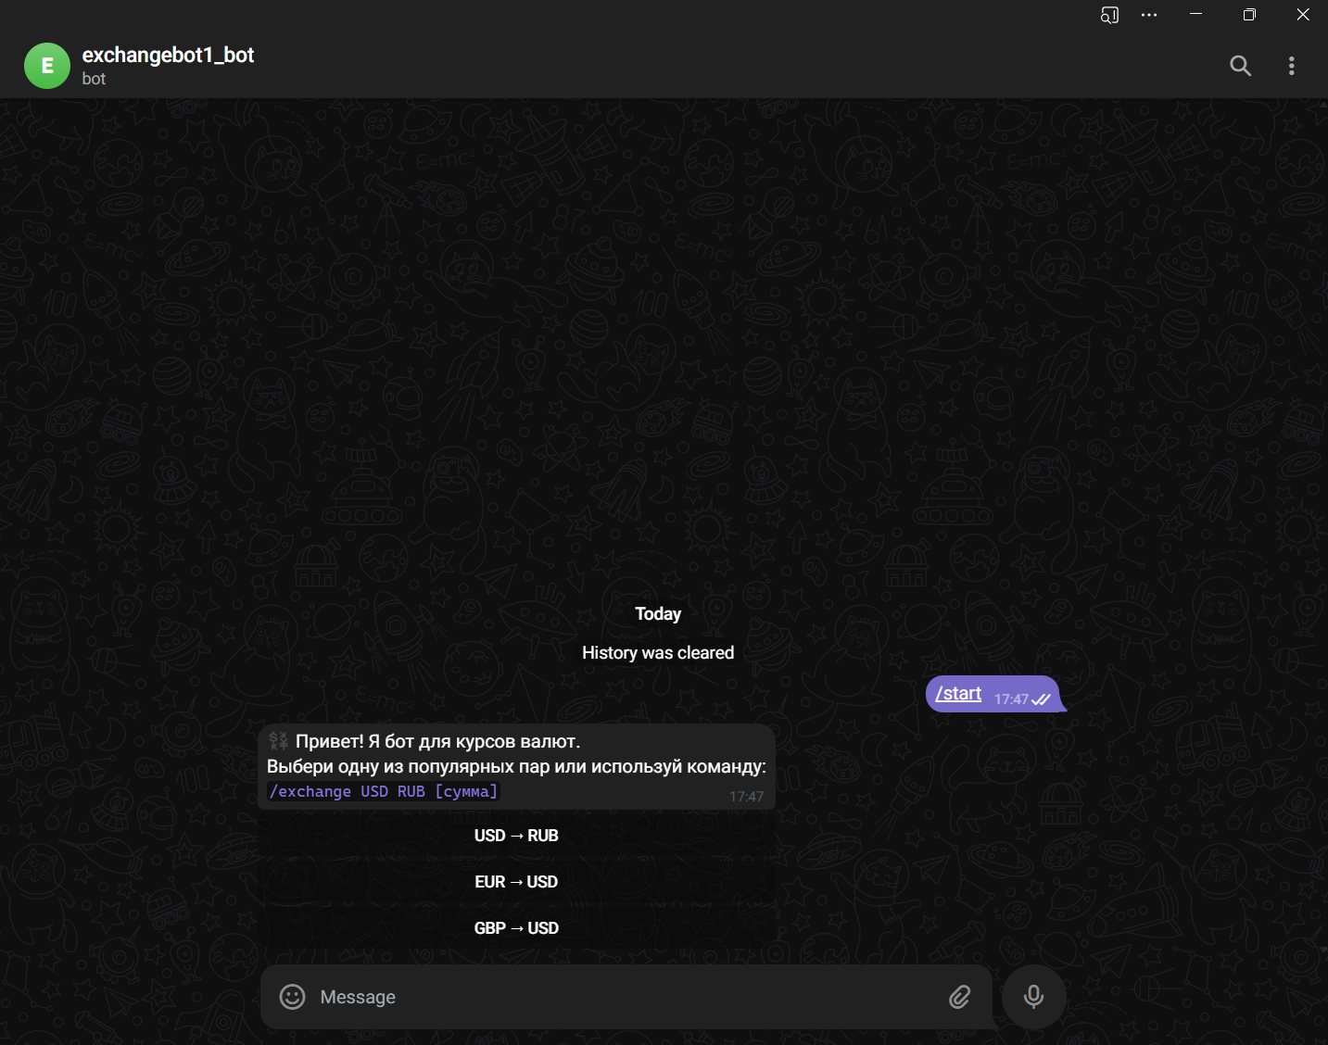Click the Today date label

pyautogui.click(x=658, y=614)
